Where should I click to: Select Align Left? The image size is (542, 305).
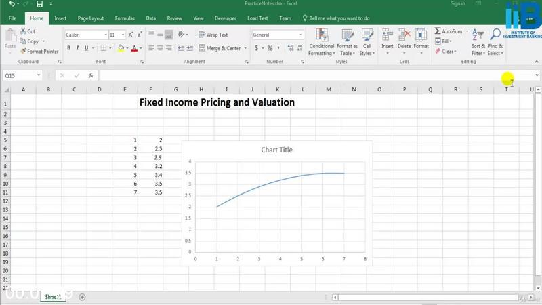[x=151, y=48]
